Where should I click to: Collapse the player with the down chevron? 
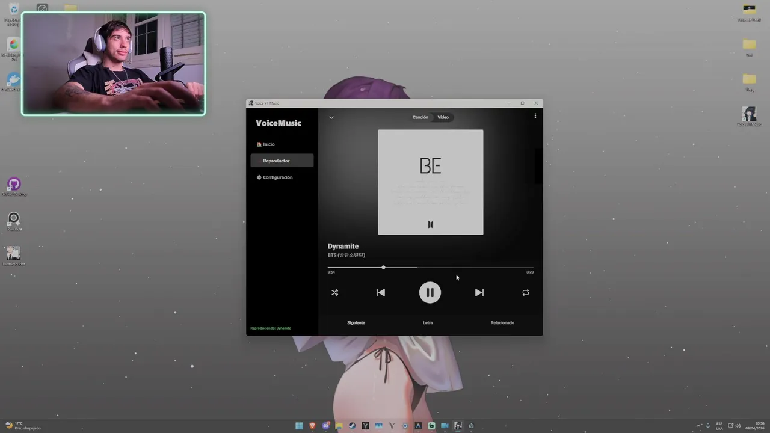331,117
